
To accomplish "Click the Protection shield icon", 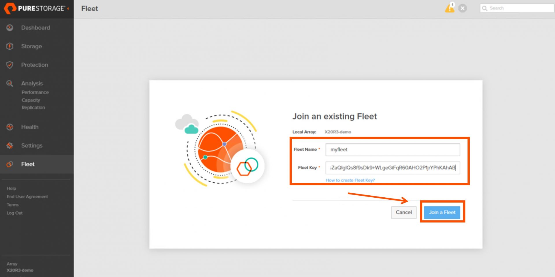I will (x=10, y=65).
